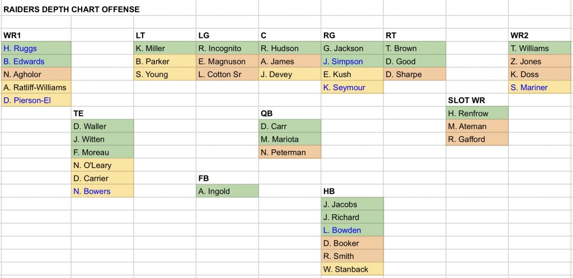Click the Raiders Depth Chart Offense title cell
The width and height of the screenshot is (573, 278).
point(72,10)
